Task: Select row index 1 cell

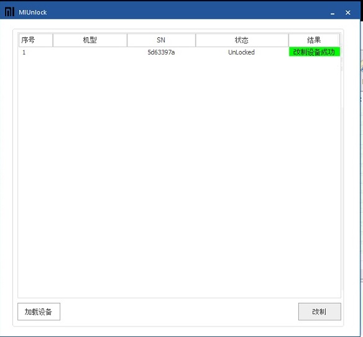Action: [24, 52]
